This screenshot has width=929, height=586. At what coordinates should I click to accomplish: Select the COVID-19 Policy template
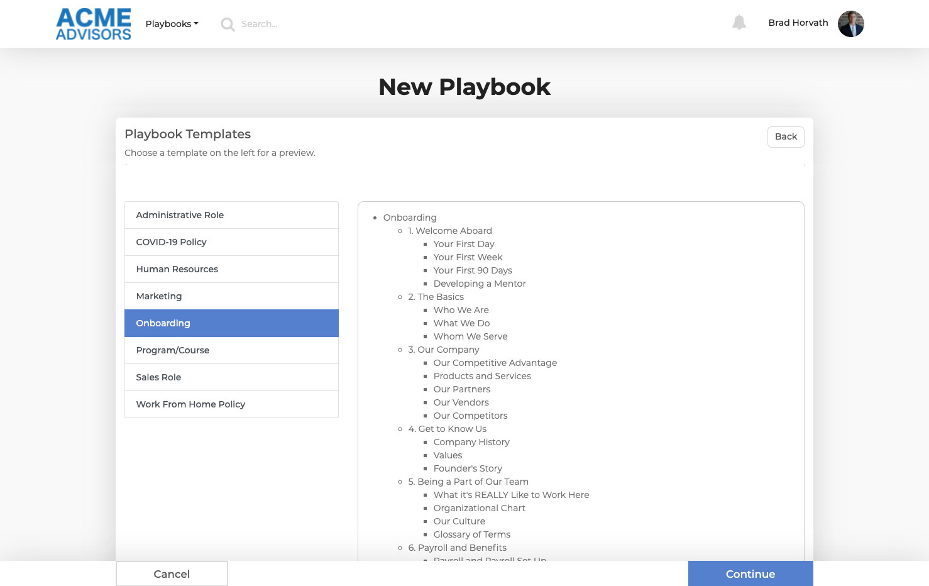pyautogui.click(x=231, y=242)
